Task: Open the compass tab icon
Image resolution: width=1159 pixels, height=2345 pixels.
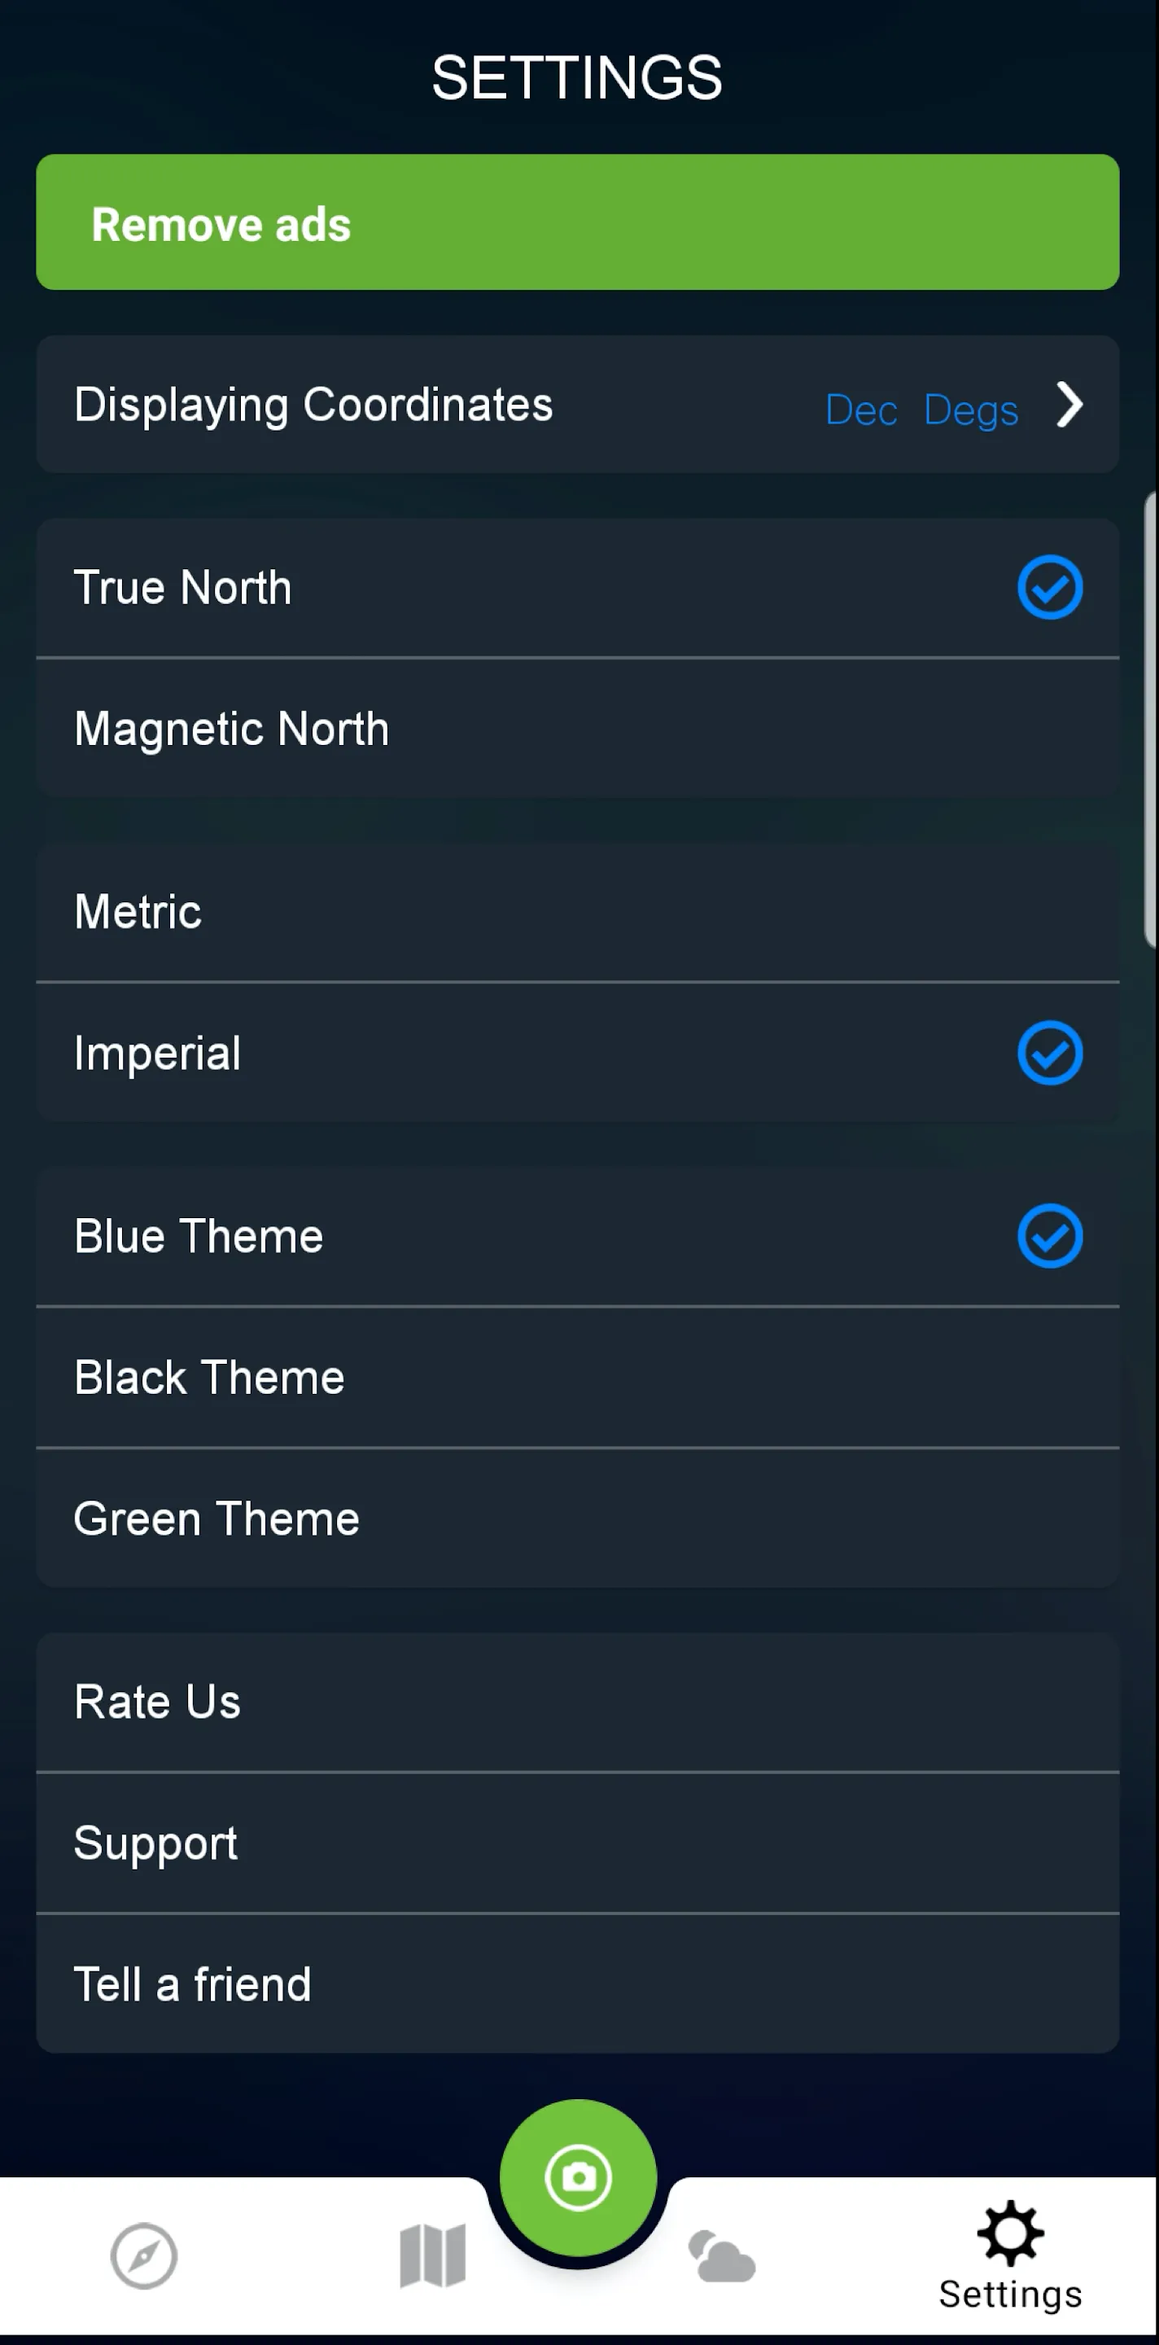Action: pos(144,2255)
